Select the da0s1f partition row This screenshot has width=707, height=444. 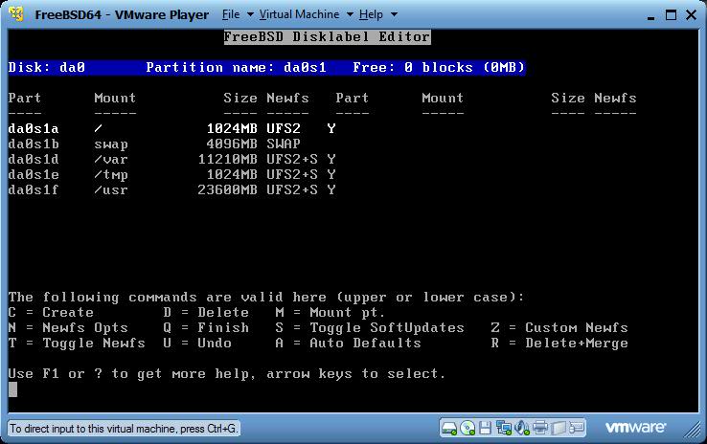coord(172,190)
